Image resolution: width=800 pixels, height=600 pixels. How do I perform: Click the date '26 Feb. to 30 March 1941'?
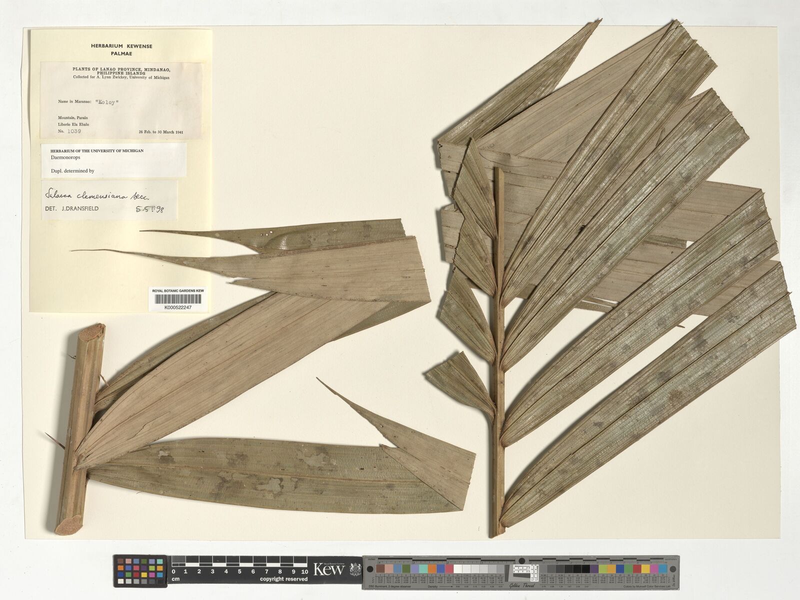pyautogui.click(x=160, y=132)
